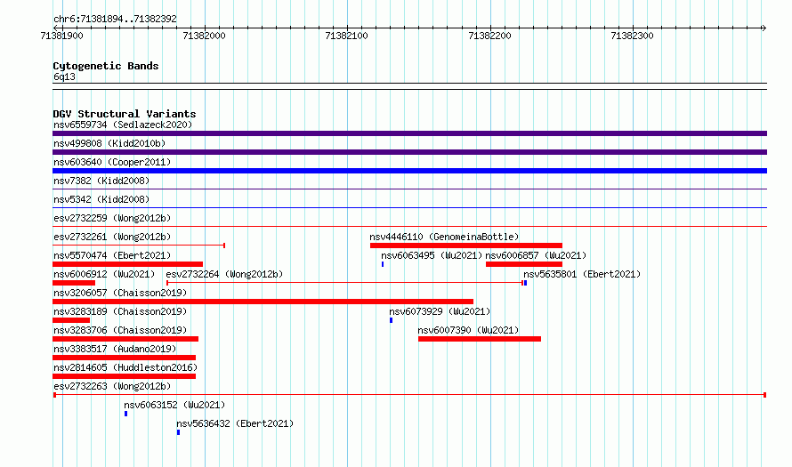Click the small blue nsv6063495 marker
Image resolution: width=792 pixels, height=467 pixels.
[383, 264]
